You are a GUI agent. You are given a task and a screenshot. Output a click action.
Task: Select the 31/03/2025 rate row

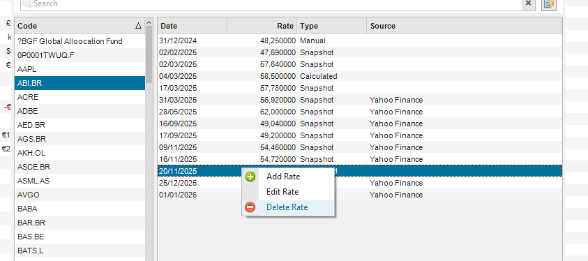pyautogui.click(x=360, y=100)
